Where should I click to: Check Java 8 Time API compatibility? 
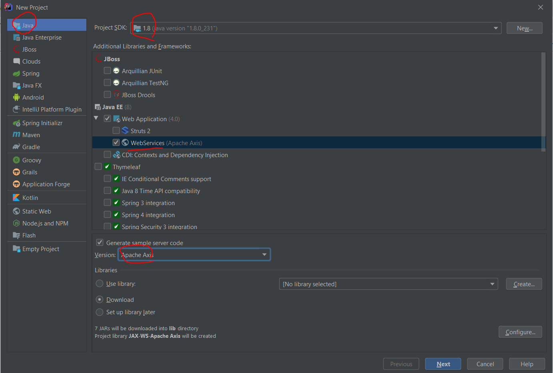pos(107,190)
